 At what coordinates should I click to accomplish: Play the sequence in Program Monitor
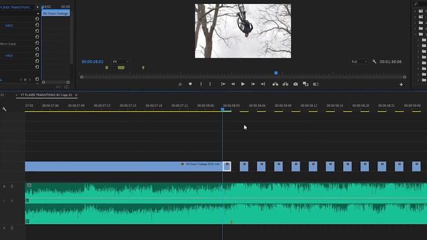pyautogui.click(x=243, y=84)
